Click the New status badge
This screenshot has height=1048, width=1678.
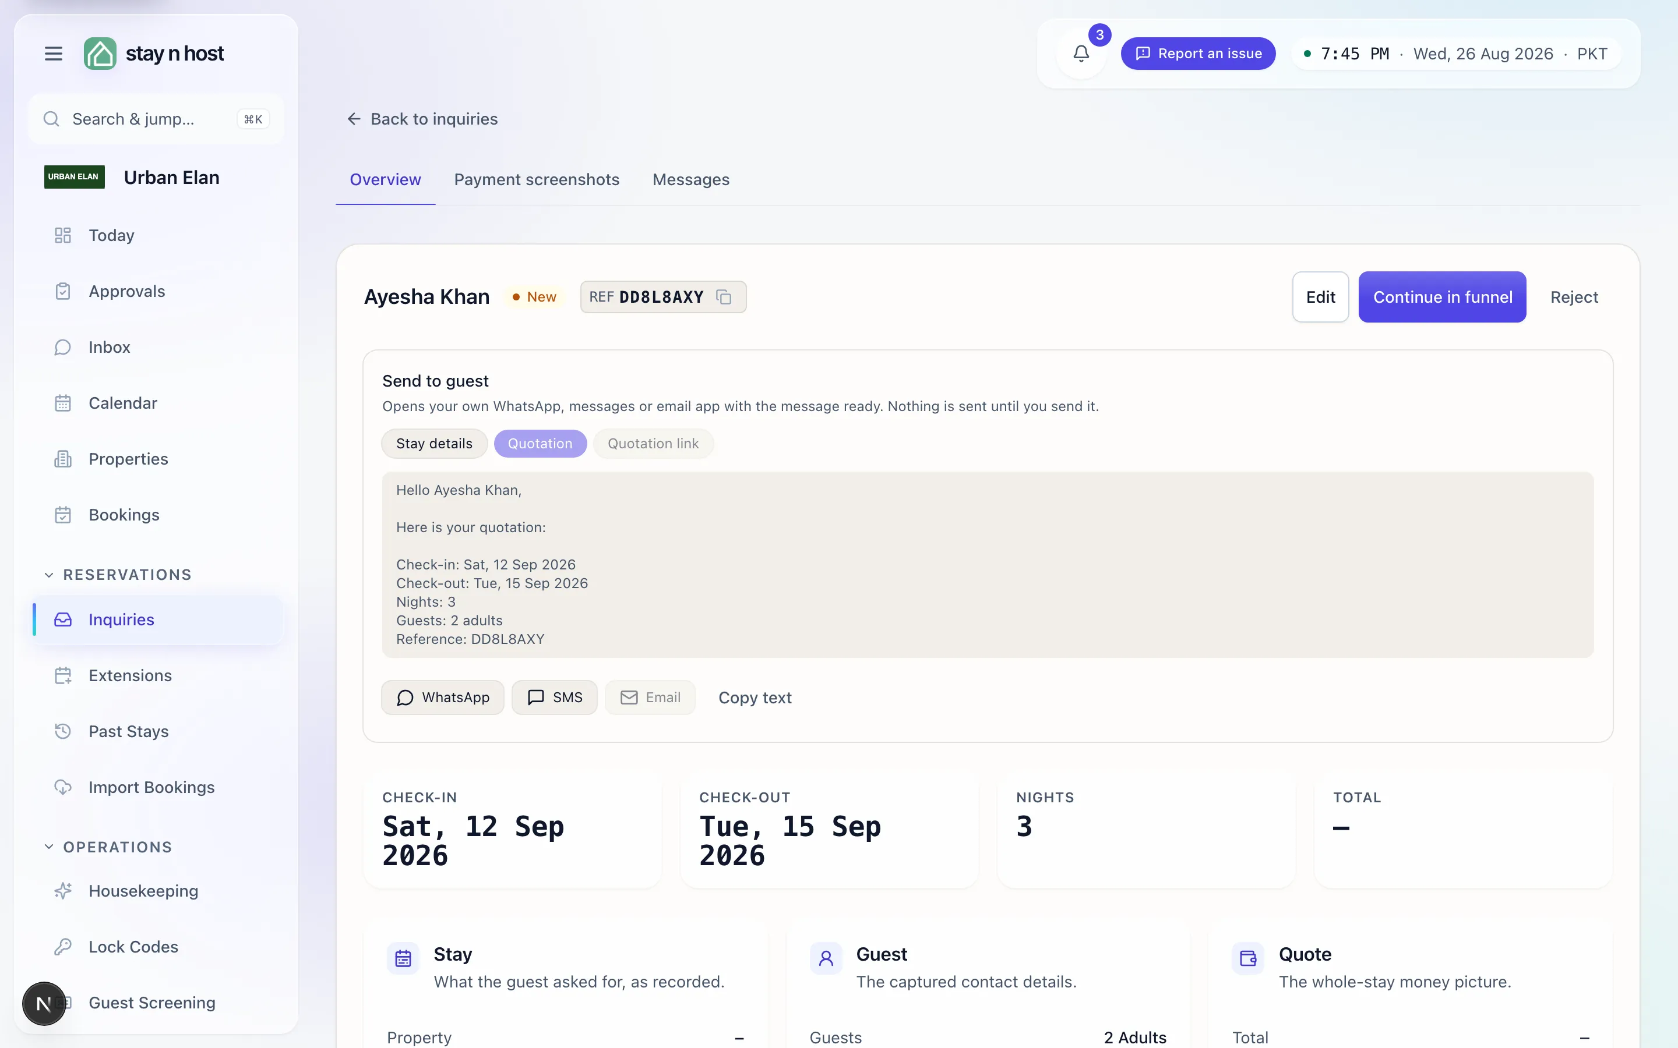tap(534, 297)
